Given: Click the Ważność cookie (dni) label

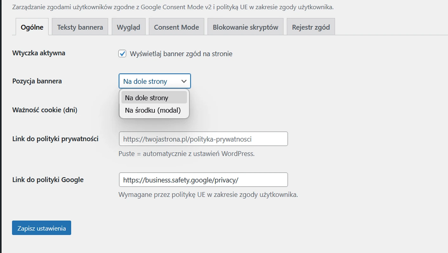Looking at the screenshot, I should (x=45, y=110).
